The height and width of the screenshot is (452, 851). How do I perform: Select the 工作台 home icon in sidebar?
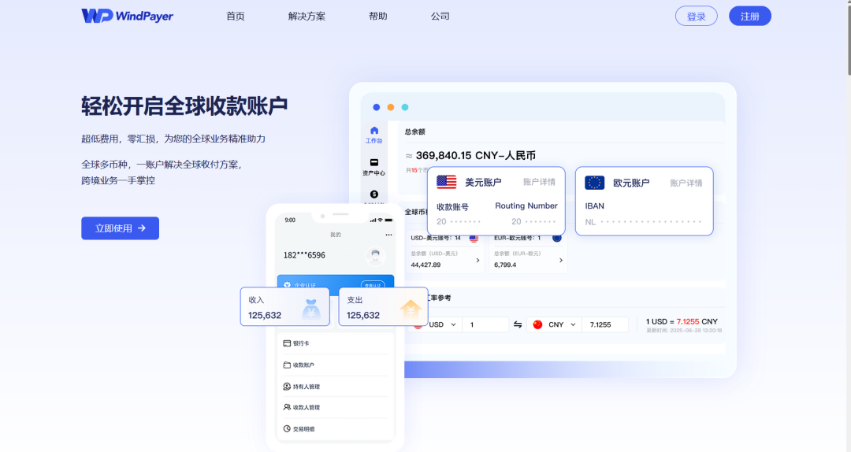point(374,131)
